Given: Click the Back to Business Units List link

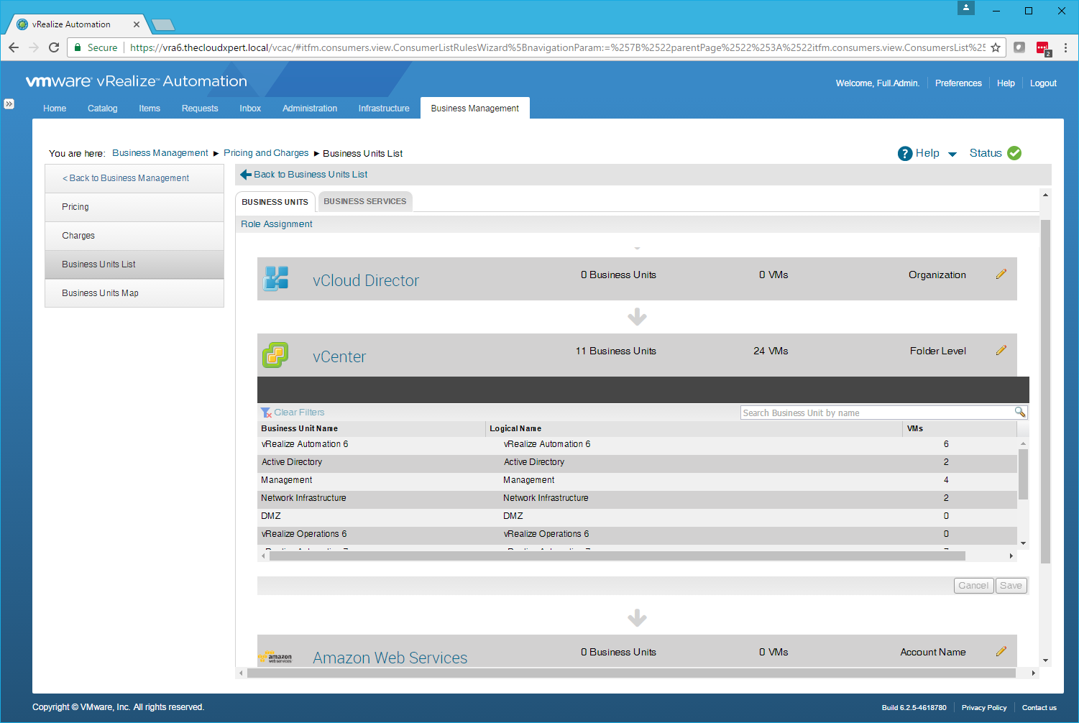Looking at the screenshot, I should pos(310,175).
